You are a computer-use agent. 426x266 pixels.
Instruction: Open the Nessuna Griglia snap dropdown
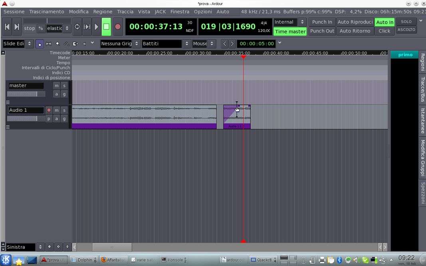click(120, 43)
